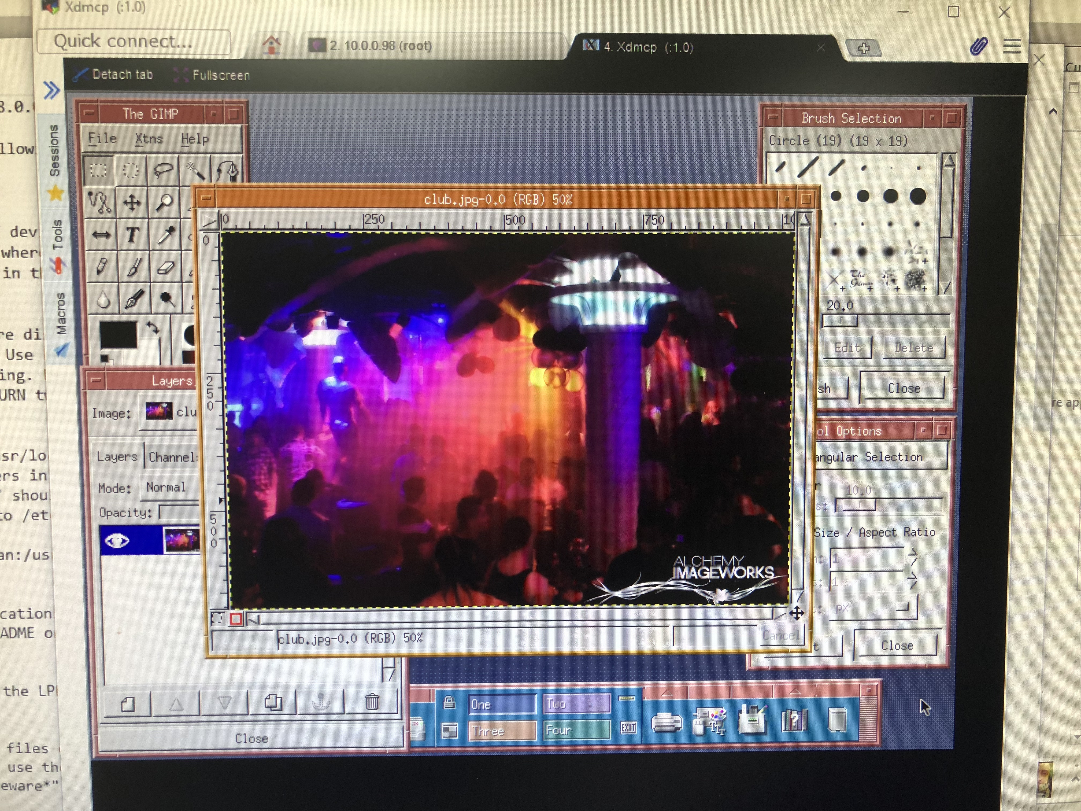Viewport: 1081px width, 811px height.
Task: Select the Rectangular Select tool
Action: pos(98,170)
